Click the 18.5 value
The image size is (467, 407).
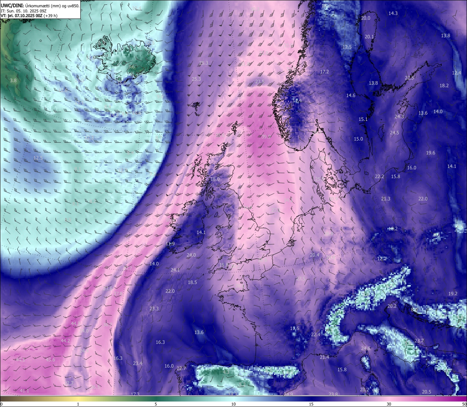tap(192, 282)
